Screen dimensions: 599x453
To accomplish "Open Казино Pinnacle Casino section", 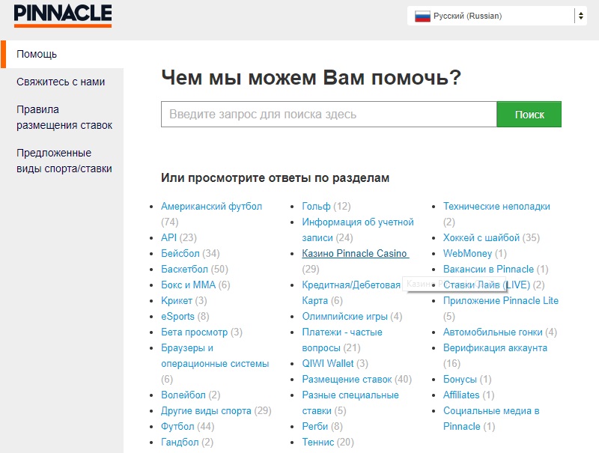I will point(355,253).
